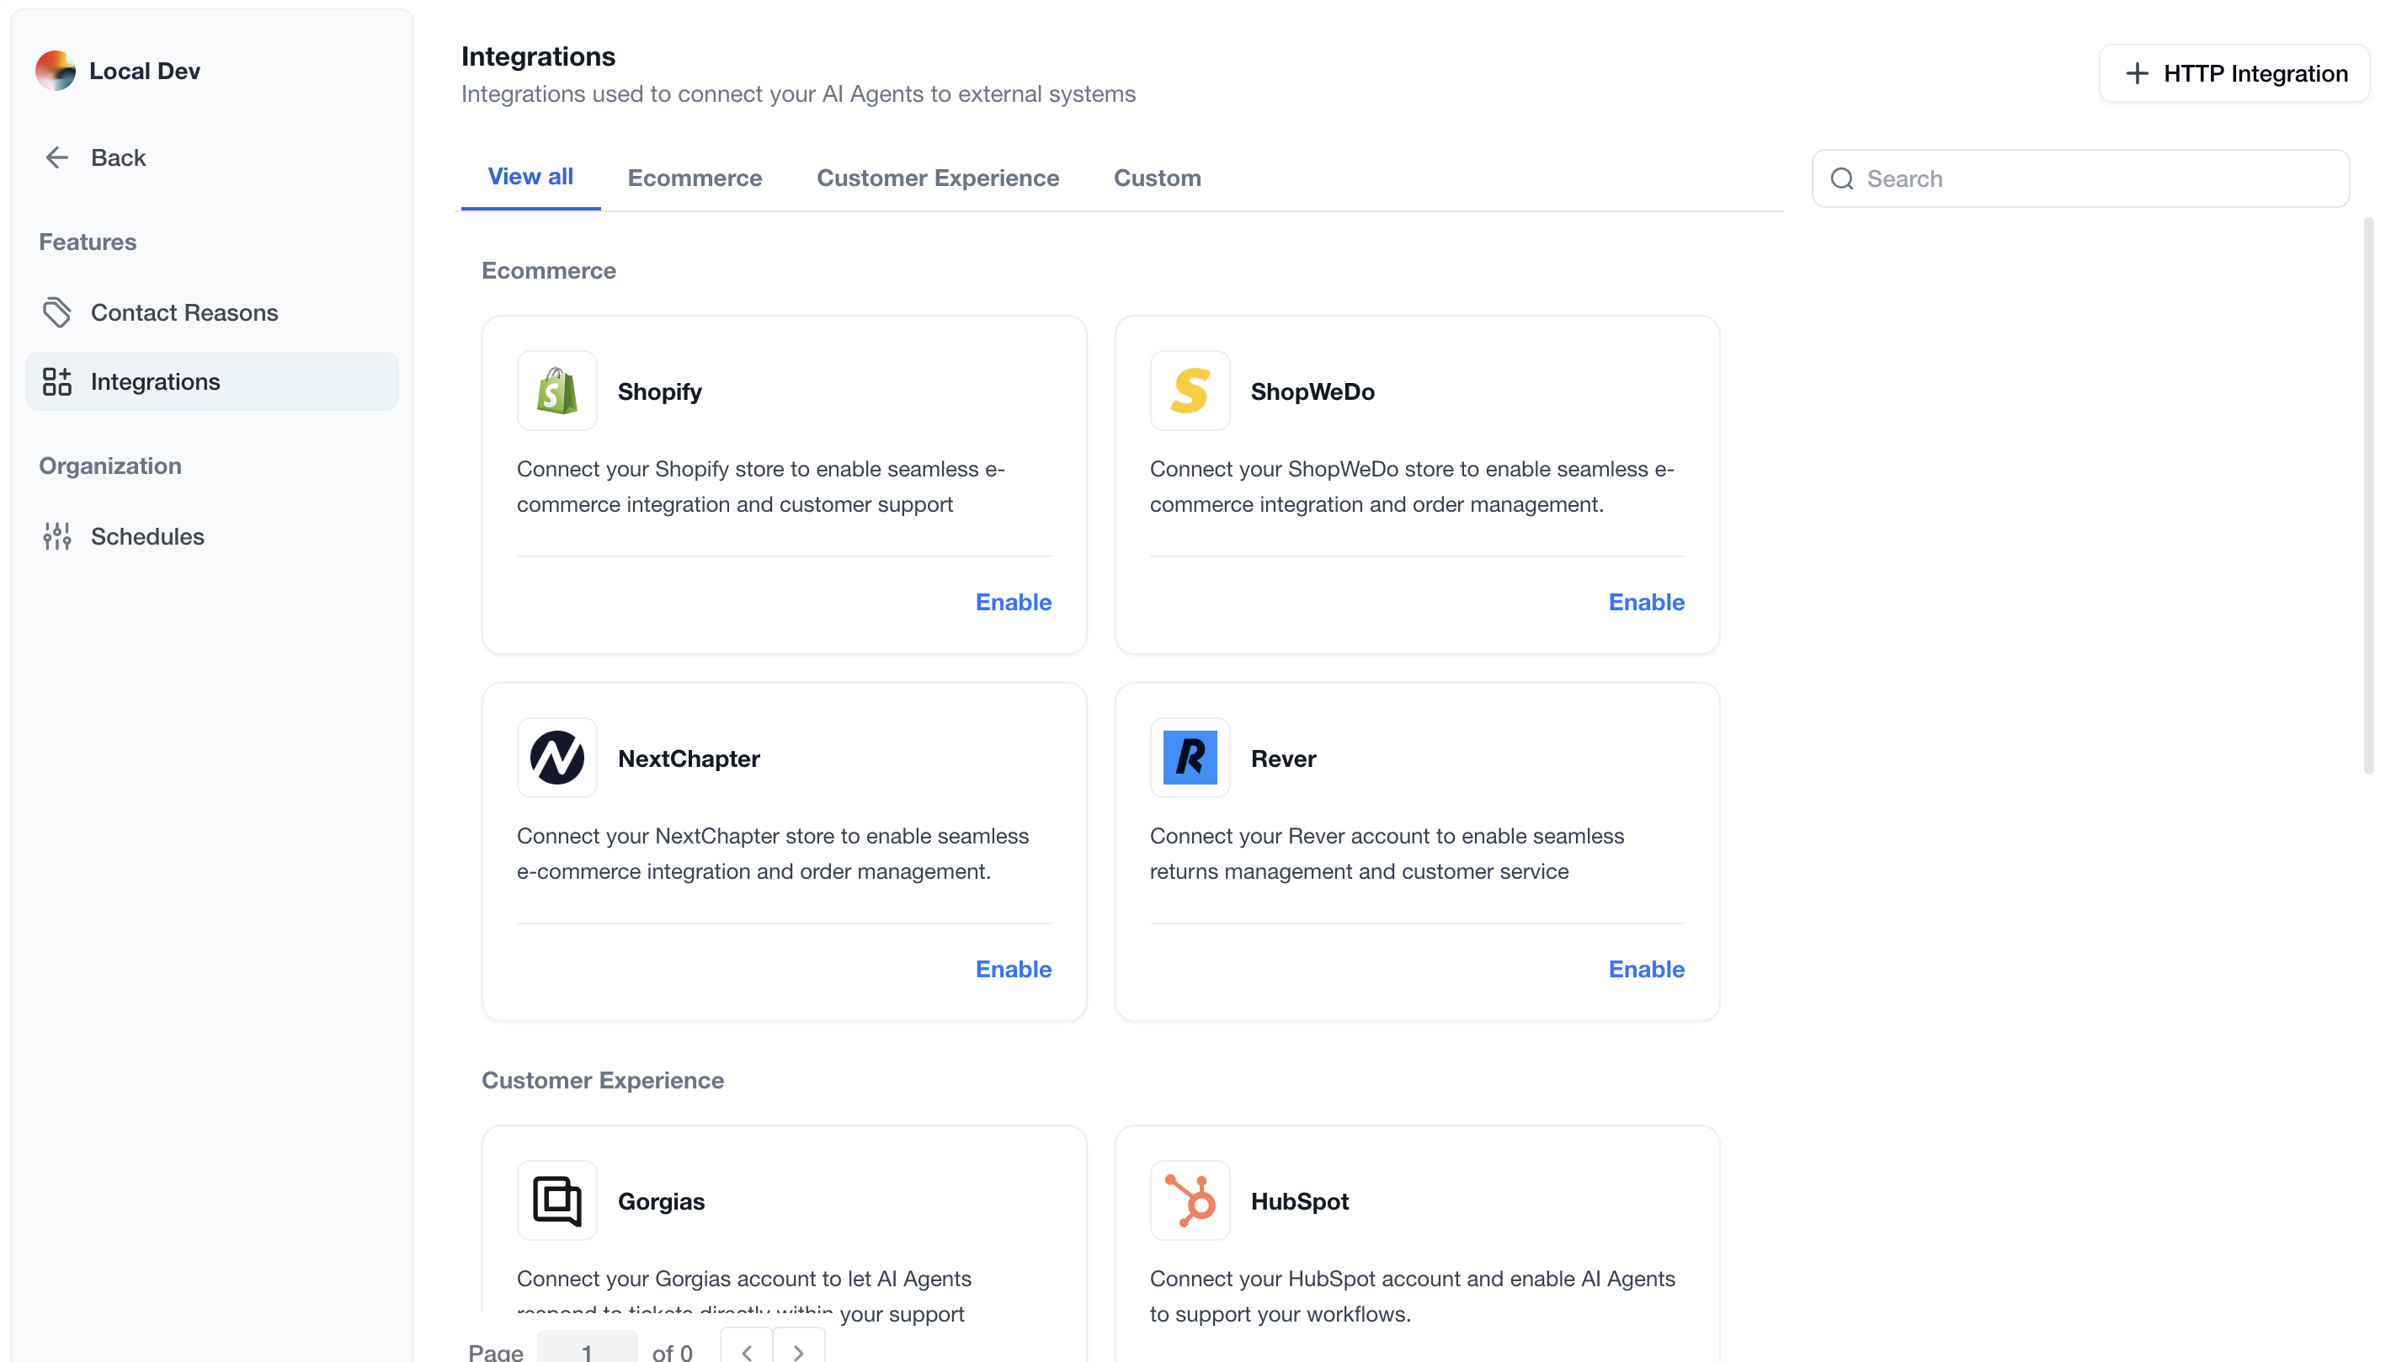Image resolution: width=2396 pixels, height=1362 pixels.
Task: Click the ShopWeDo card title
Action: click(x=1312, y=391)
